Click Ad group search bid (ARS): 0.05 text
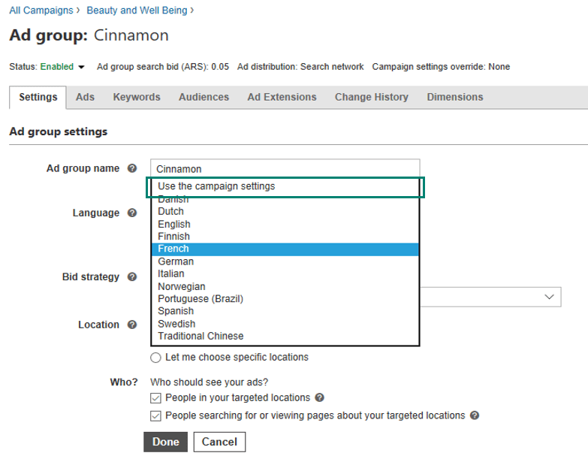The height and width of the screenshot is (465, 588). point(163,67)
